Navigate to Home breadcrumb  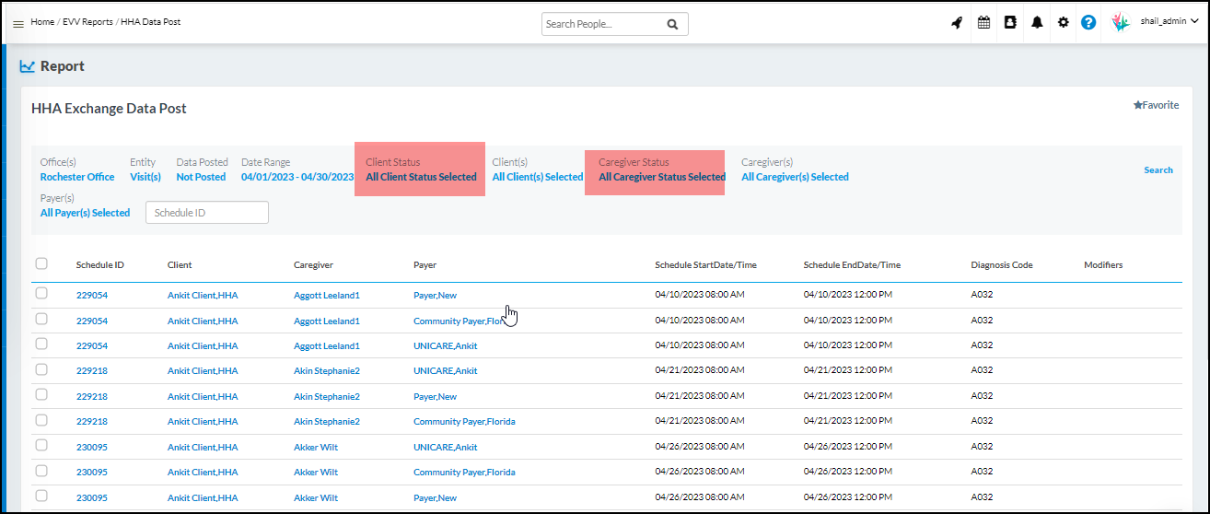[42, 21]
